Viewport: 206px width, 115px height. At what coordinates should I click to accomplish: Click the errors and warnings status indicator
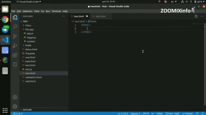(18, 114)
